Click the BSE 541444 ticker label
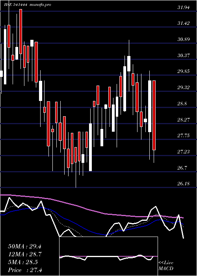The image size is (197, 276). point(15,5)
